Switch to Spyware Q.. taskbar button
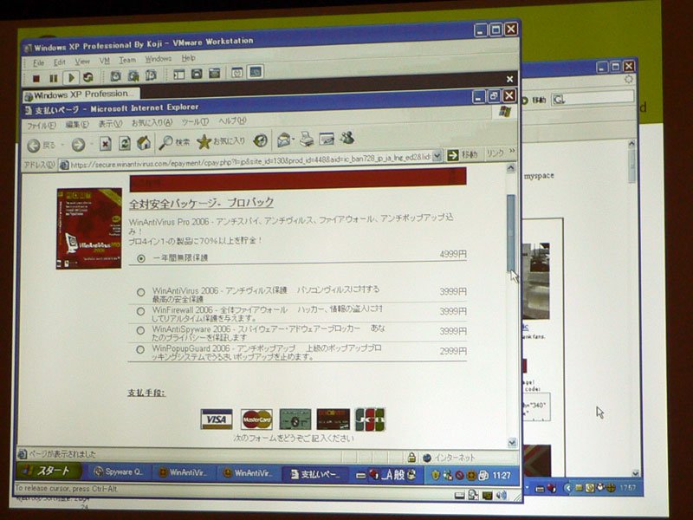Image resolution: width=693 pixels, height=520 pixels. point(119,471)
